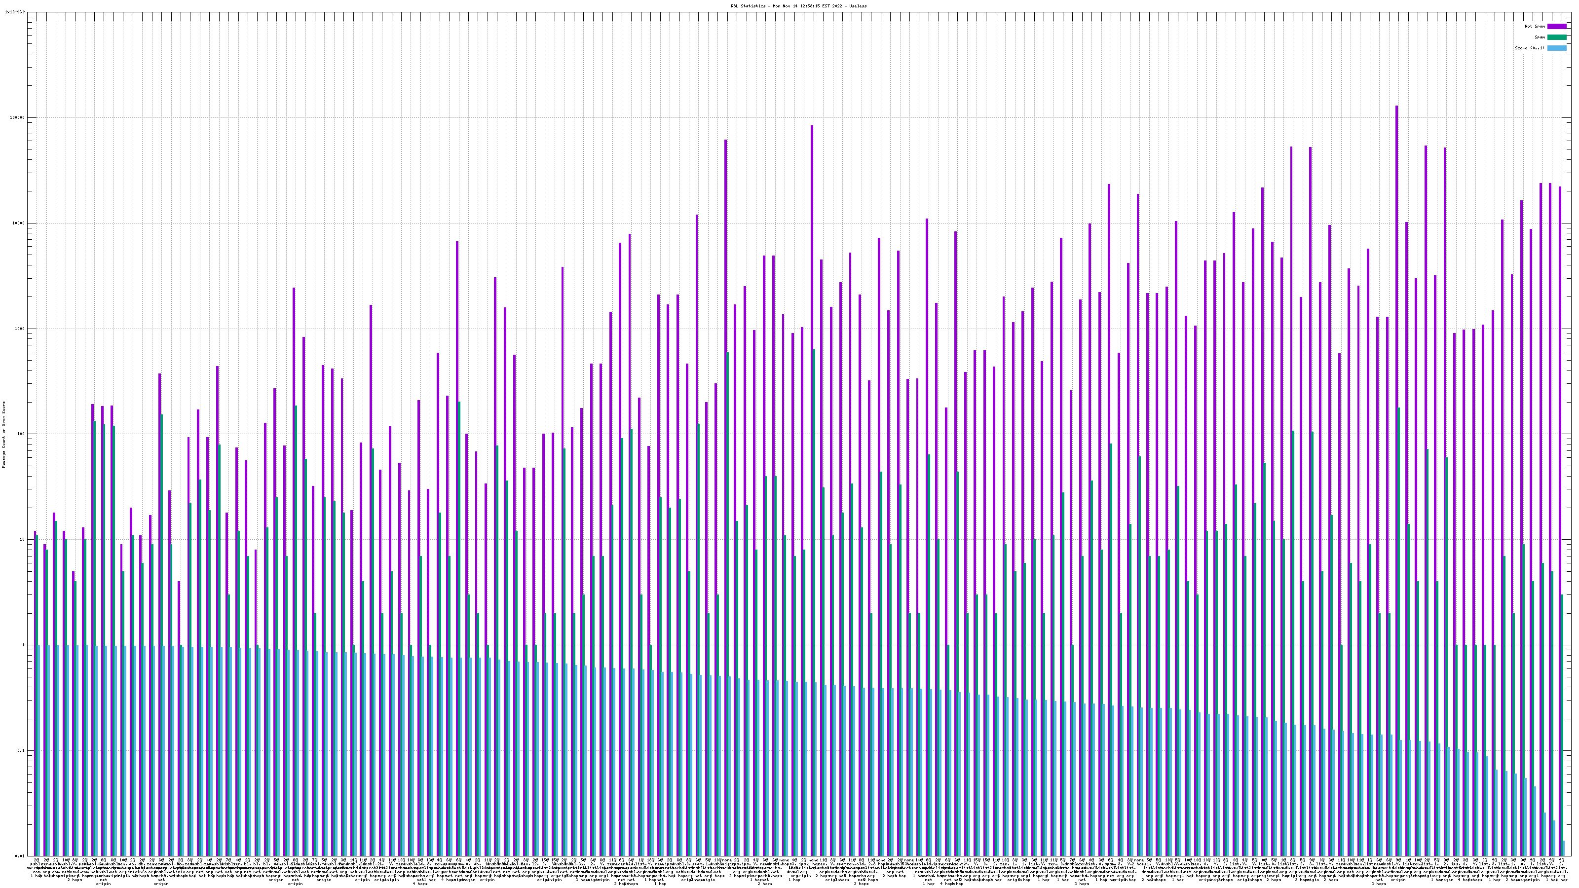
Task: Click the 1000 y-axis tick label
Action: coord(21,329)
